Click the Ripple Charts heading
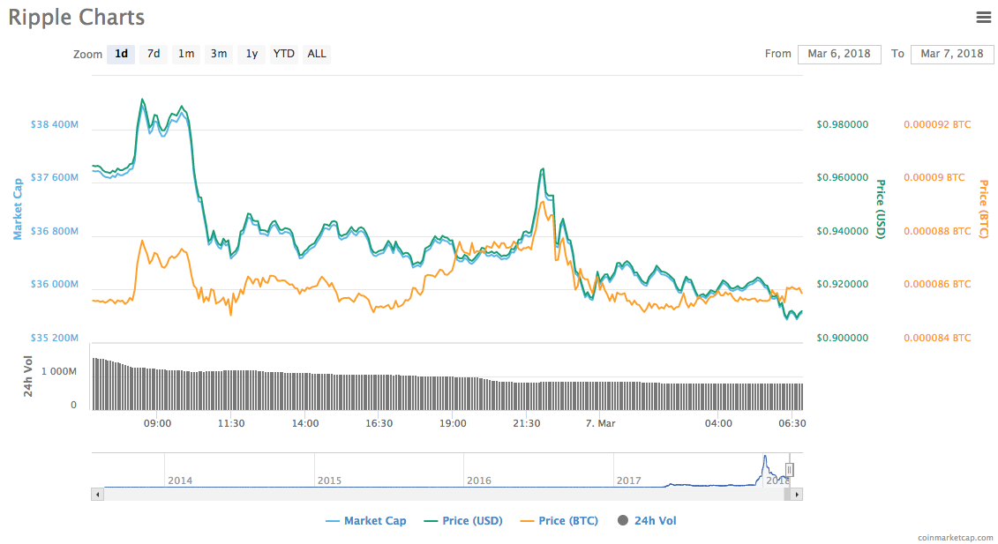Image resolution: width=998 pixels, height=544 pixels. 77,17
